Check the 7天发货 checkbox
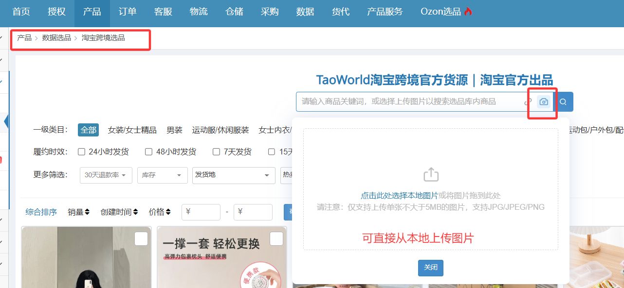This screenshot has width=624, height=288. 217,152
